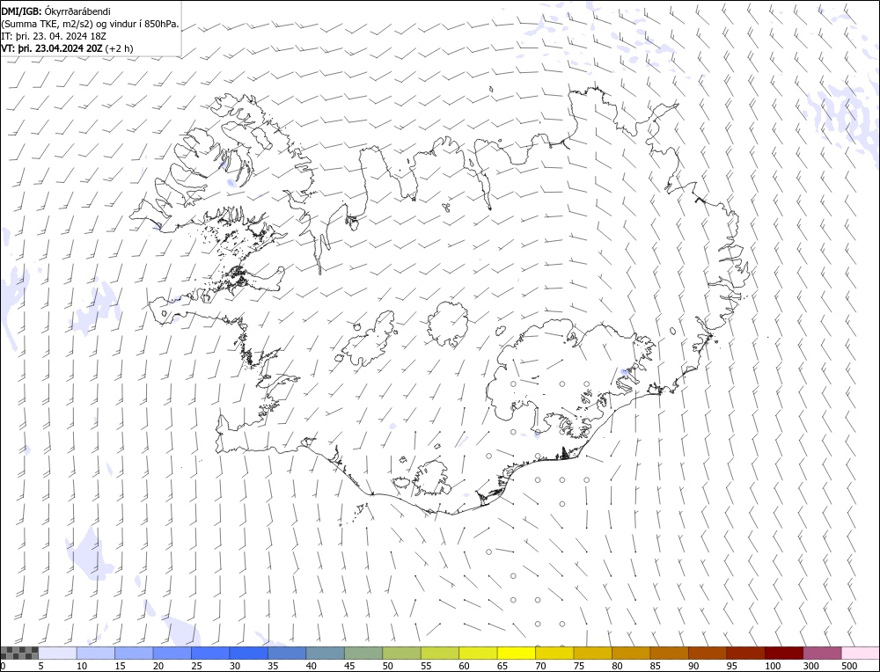
Task: Click the 'IT: þri. 23. 04. 2024 18Z' line
Action: (54, 36)
